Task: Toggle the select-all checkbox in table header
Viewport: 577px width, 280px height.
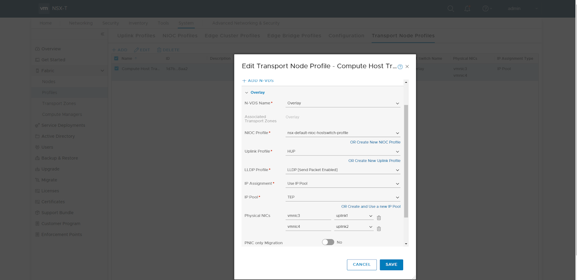Action: pos(116,58)
